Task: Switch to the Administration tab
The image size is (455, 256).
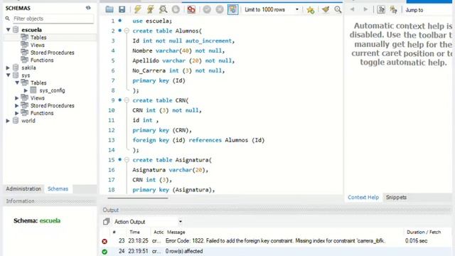Action: 23,188
